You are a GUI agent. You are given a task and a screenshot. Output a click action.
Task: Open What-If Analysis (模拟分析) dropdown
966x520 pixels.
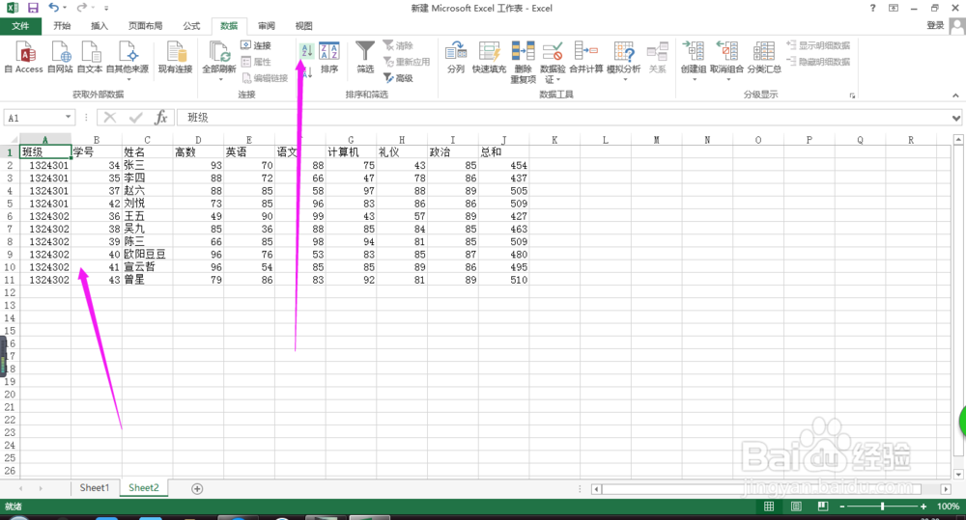[x=623, y=61]
